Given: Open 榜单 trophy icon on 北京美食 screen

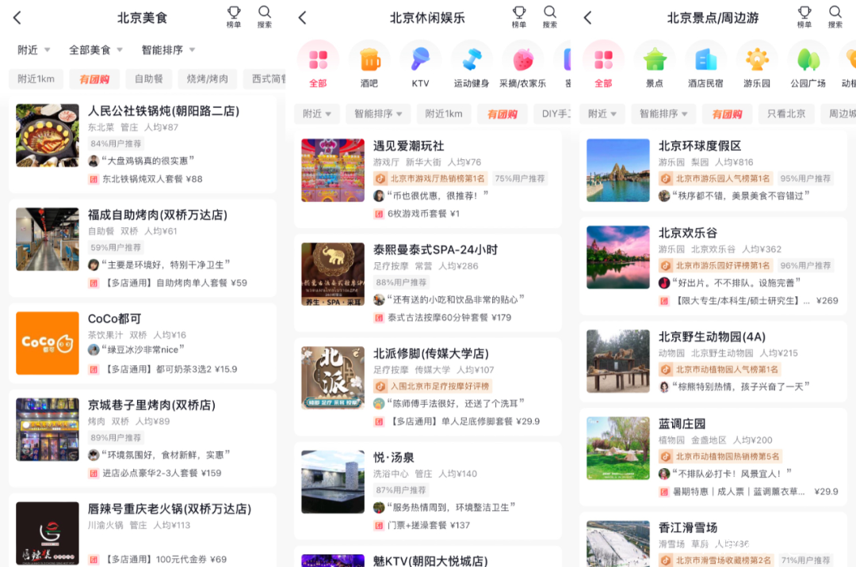Looking at the screenshot, I should point(234,17).
